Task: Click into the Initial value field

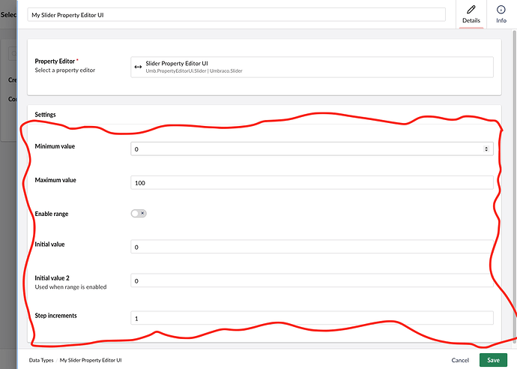Action: tap(312, 247)
